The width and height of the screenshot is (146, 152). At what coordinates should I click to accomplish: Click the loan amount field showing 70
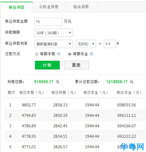[x=48, y=22]
